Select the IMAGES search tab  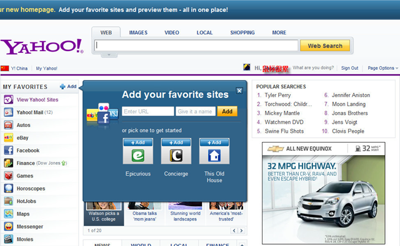click(x=138, y=32)
